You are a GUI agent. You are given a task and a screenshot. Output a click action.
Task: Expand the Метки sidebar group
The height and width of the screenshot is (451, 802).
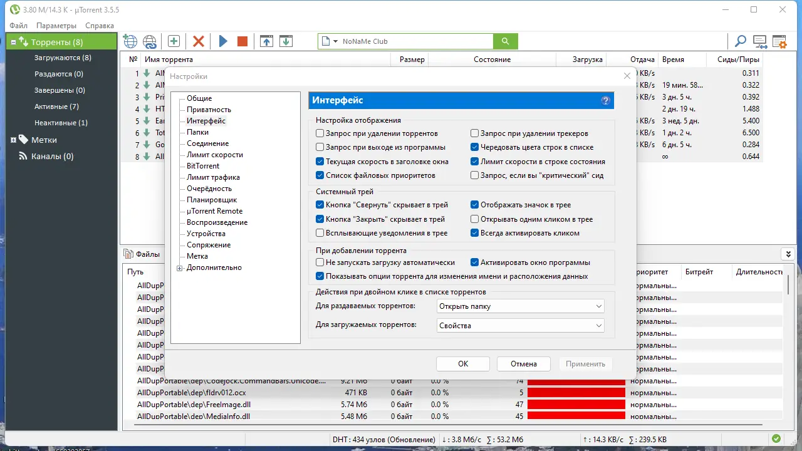point(13,140)
